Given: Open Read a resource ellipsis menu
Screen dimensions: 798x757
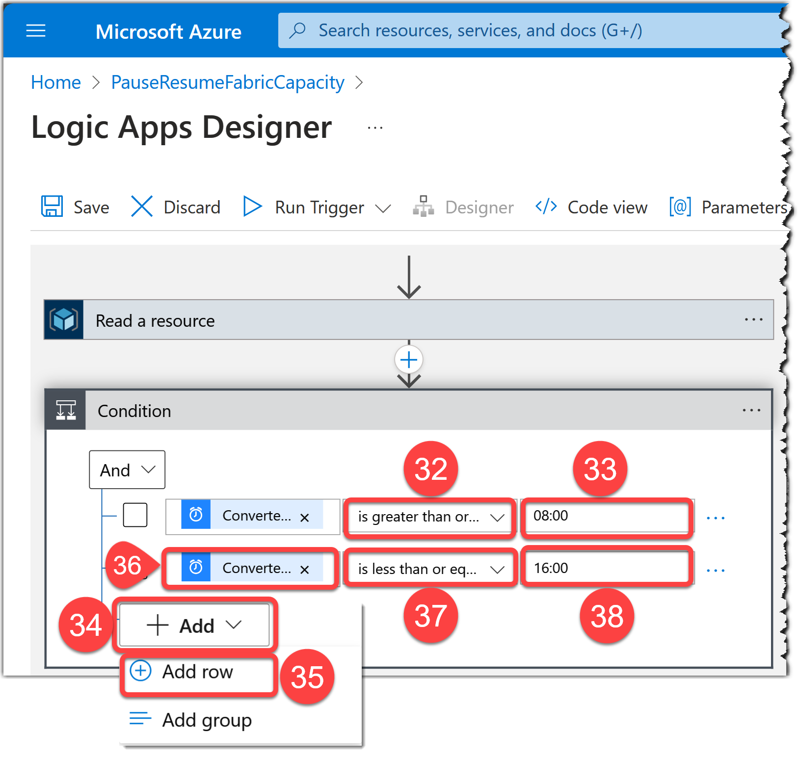Looking at the screenshot, I should click(753, 319).
